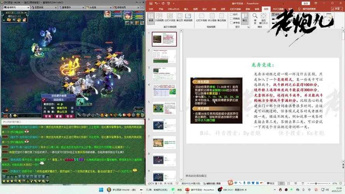Select slide 1 thumbnail in the panel
The width and height of the screenshot is (345, 194).
164,39
